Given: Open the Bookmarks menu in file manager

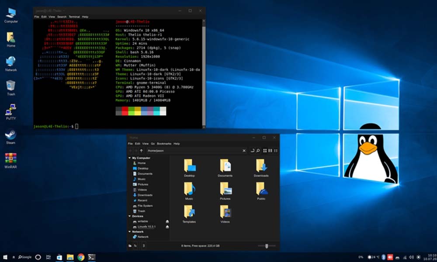Looking at the screenshot, I should click(164, 144).
